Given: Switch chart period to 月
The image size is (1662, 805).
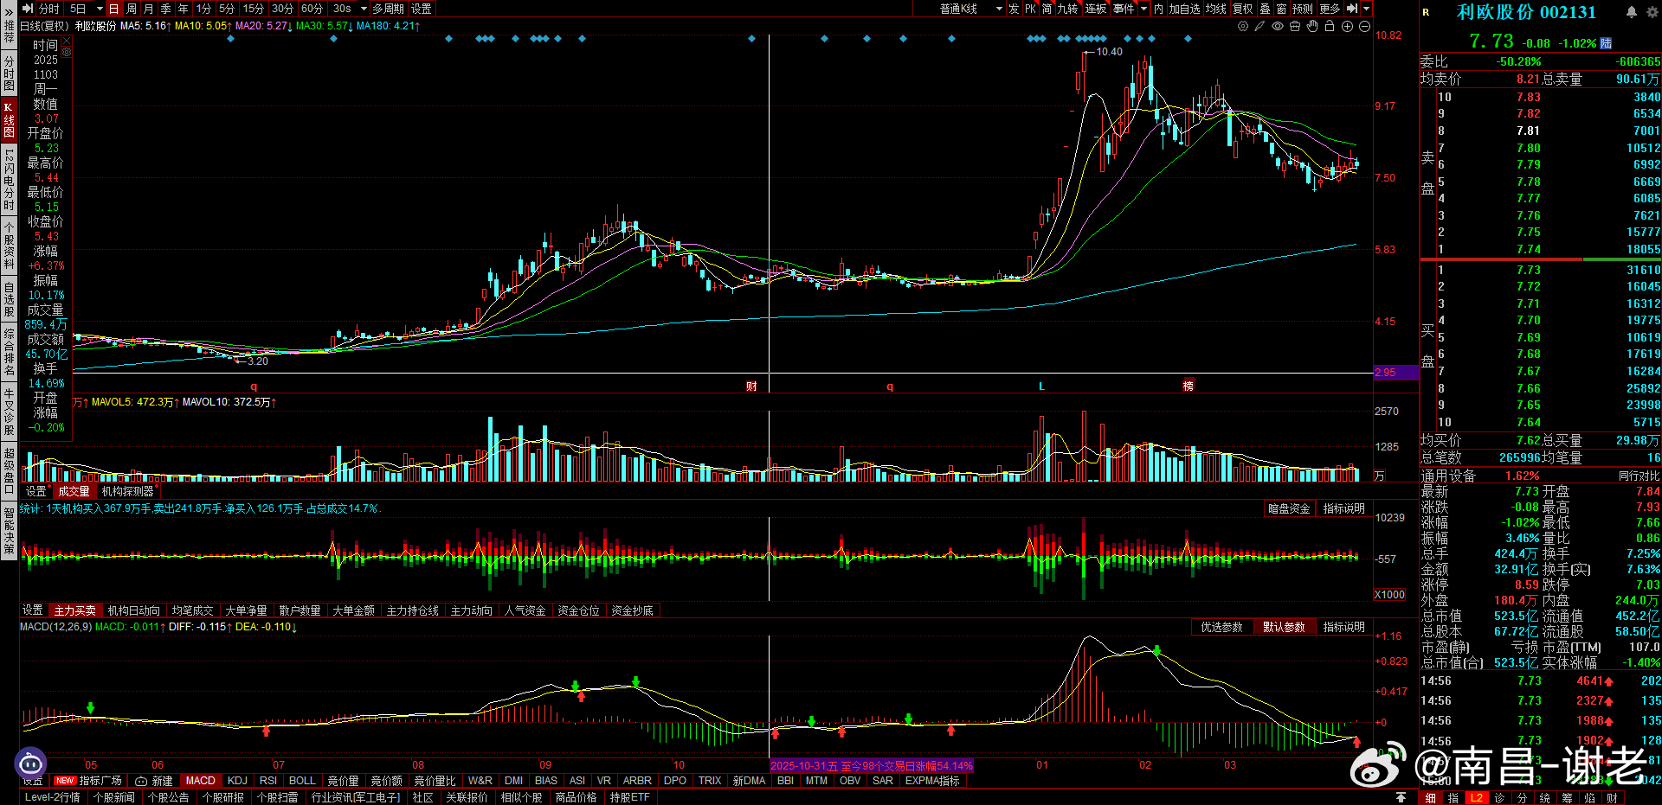Looking at the screenshot, I should [149, 9].
